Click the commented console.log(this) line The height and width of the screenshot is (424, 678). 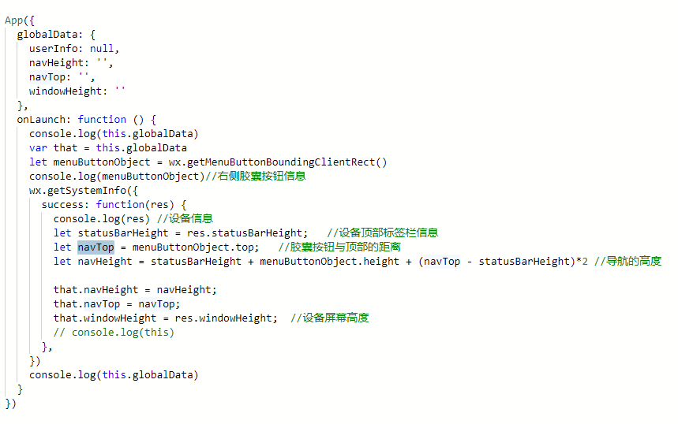click(114, 333)
